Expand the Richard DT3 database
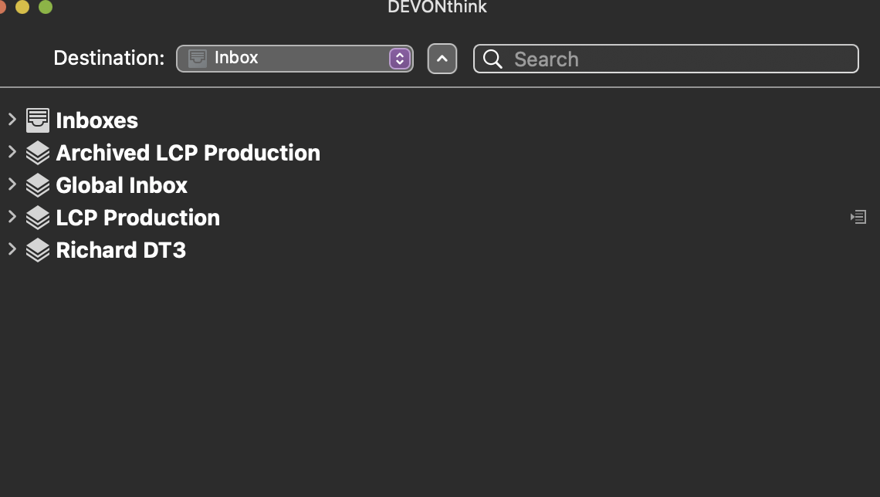This screenshot has height=497, width=880. 12,249
